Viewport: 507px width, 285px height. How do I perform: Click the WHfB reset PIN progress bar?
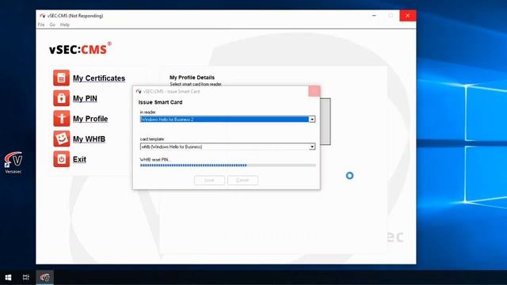(x=227, y=165)
